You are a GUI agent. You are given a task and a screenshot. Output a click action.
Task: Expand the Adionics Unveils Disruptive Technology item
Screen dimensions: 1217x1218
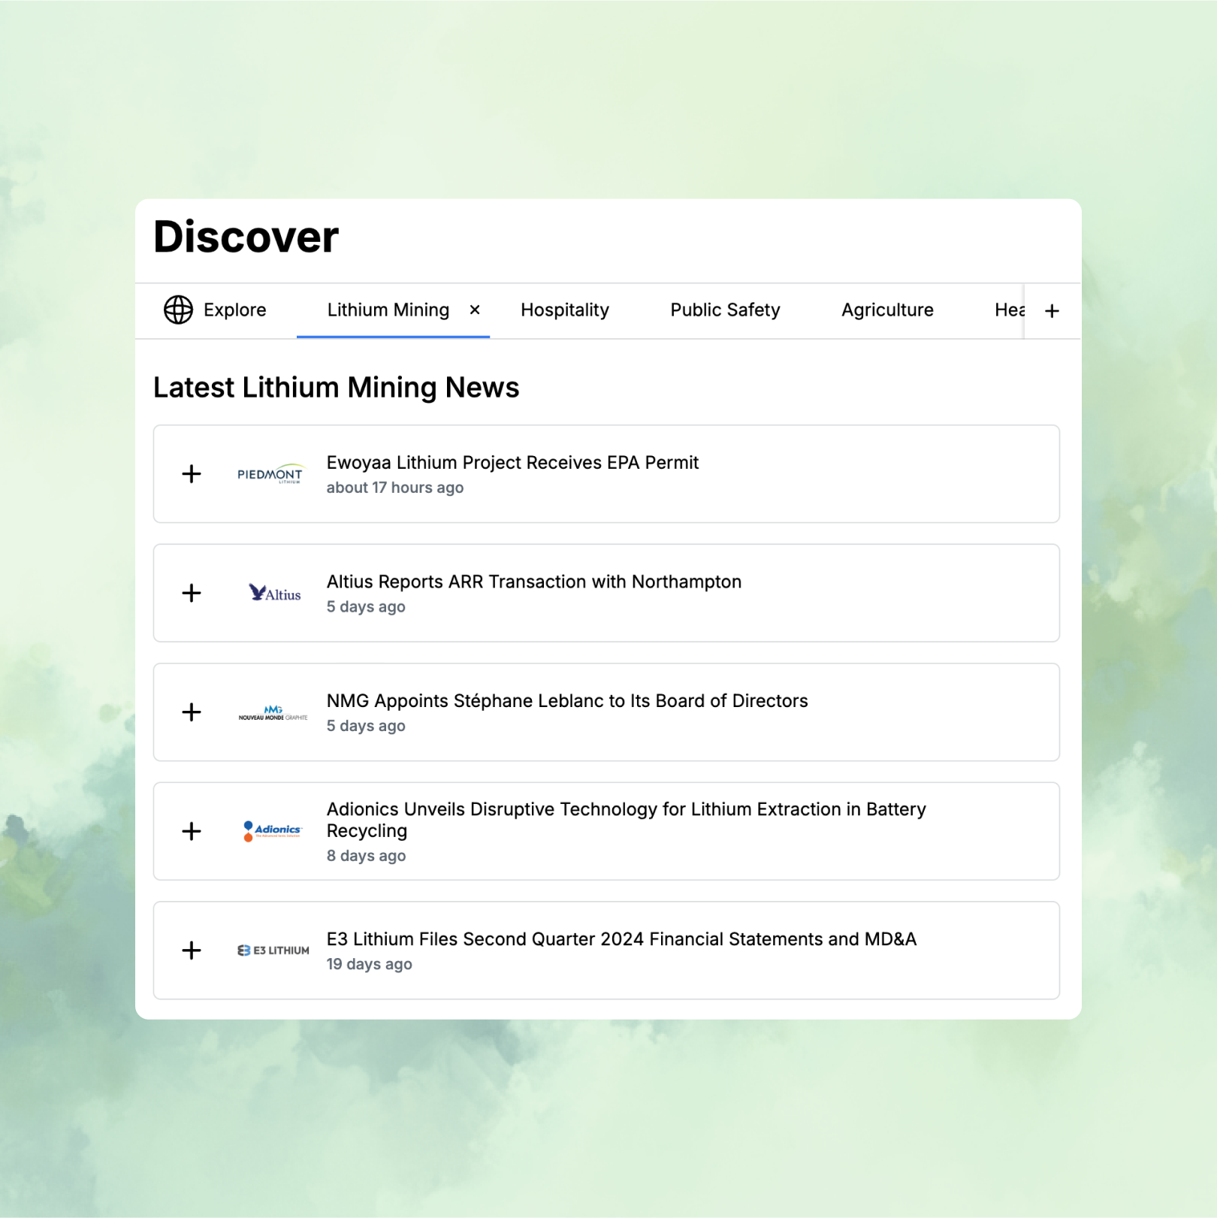[x=192, y=831]
